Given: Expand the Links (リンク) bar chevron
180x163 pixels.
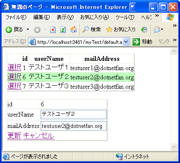Looking at the screenshot, I should pyautogui.click(x=175, y=40).
